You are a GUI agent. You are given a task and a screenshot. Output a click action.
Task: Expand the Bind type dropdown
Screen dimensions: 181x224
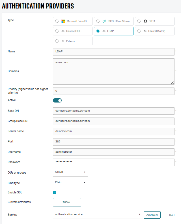(70, 182)
